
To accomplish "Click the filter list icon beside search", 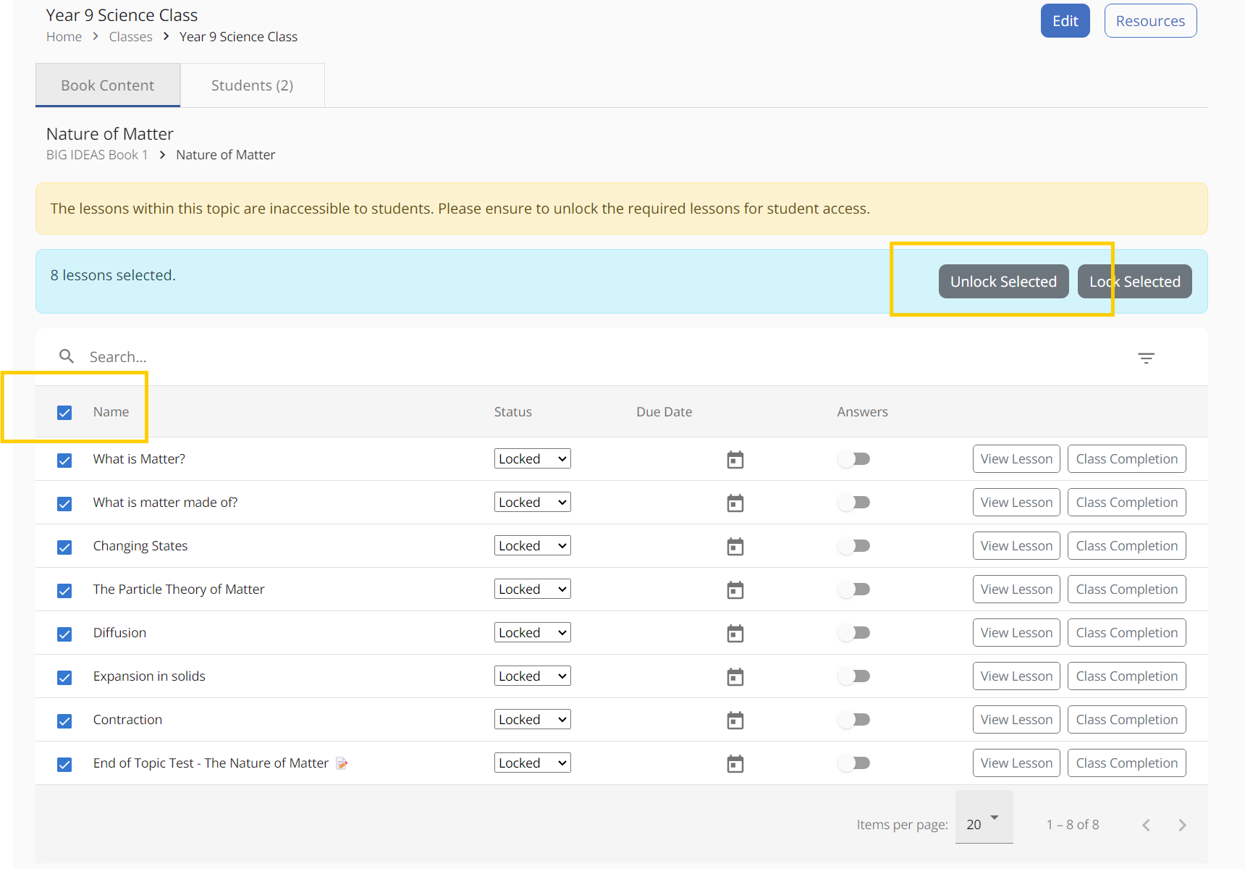I will click(x=1146, y=358).
